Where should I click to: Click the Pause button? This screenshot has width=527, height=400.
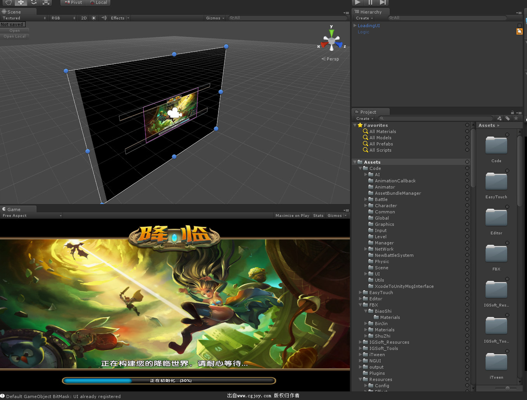(x=370, y=2)
